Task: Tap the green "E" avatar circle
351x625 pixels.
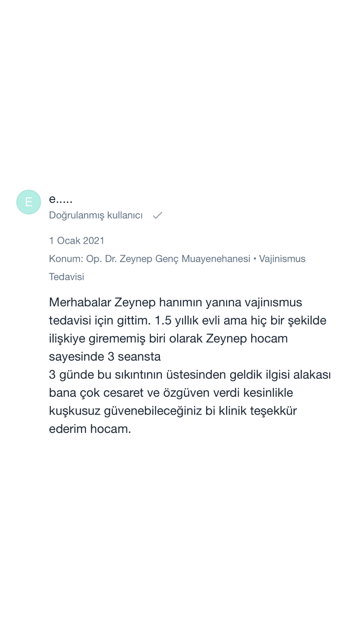Action: point(29,202)
